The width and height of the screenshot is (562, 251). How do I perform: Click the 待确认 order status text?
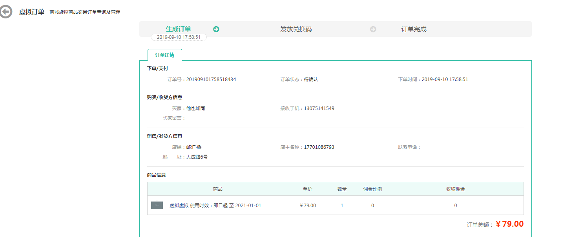point(311,79)
